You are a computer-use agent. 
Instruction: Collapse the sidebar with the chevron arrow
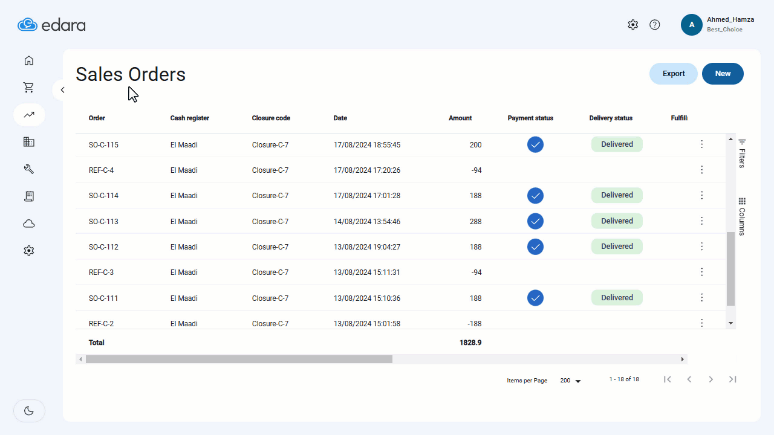[x=62, y=90]
